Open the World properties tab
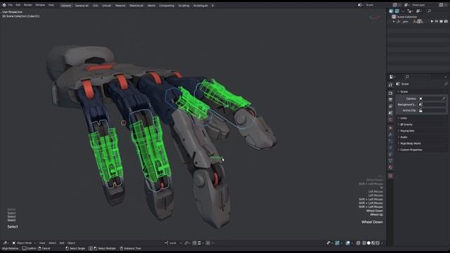450x253 pixels. [x=391, y=119]
